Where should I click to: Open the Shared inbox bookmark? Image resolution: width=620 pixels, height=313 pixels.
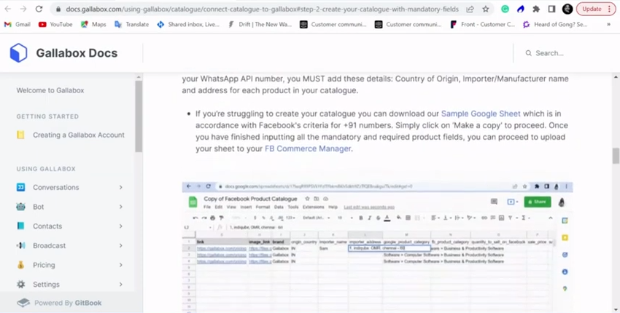click(x=188, y=24)
